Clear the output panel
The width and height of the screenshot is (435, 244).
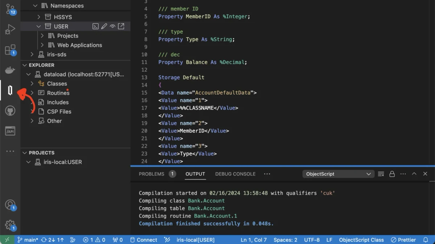coord(381,174)
